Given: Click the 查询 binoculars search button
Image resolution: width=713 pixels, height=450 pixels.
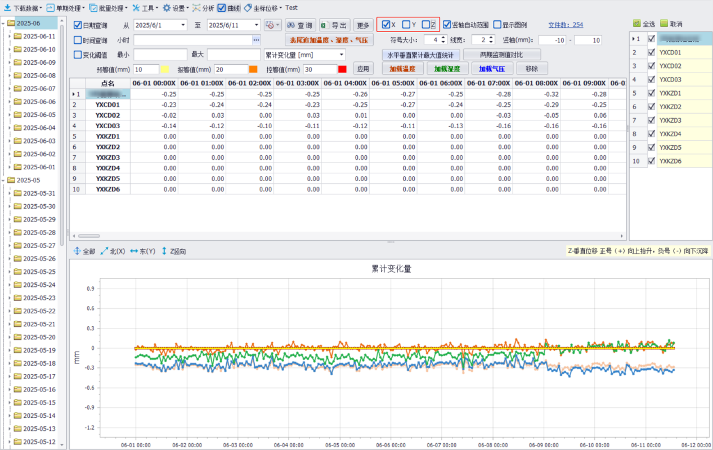Looking at the screenshot, I should click(299, 25).
